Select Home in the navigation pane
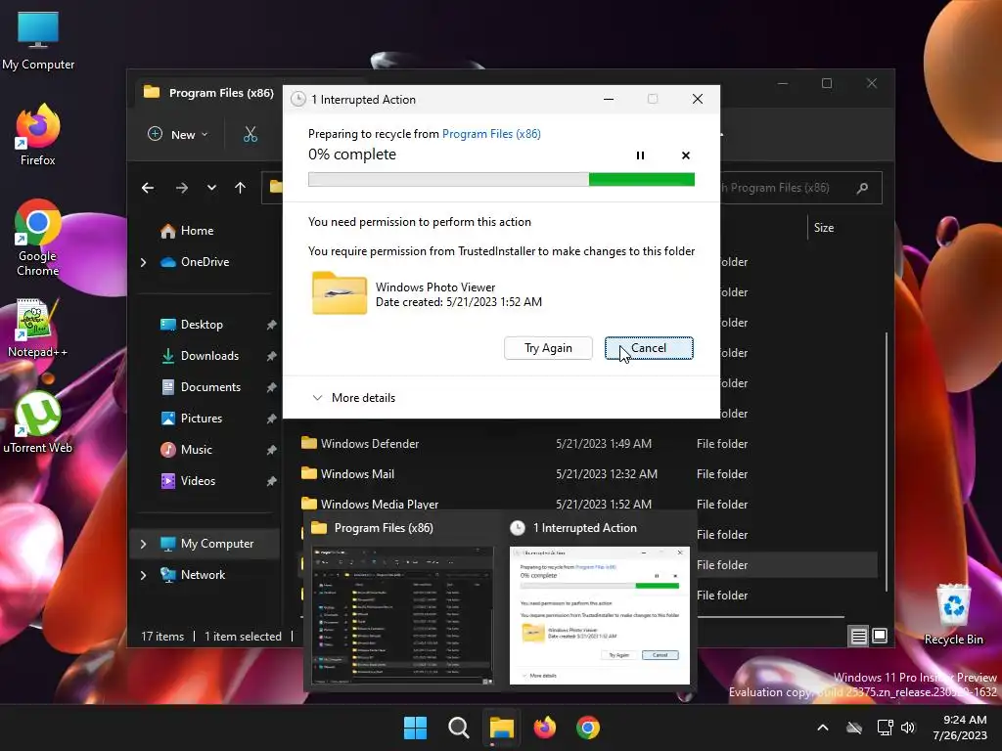The height and width of the screenshot is (751, 1002). (x=196, y=231)
